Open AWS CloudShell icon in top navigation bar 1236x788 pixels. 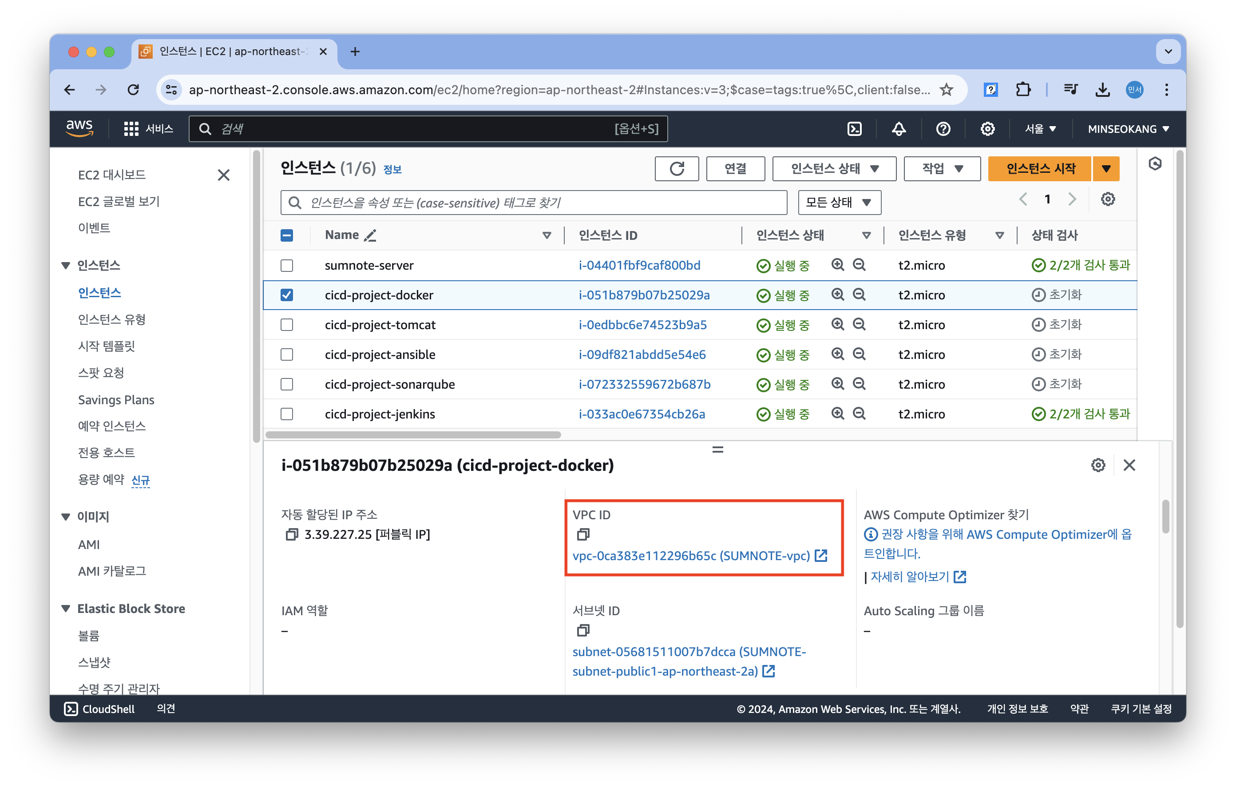854,129
